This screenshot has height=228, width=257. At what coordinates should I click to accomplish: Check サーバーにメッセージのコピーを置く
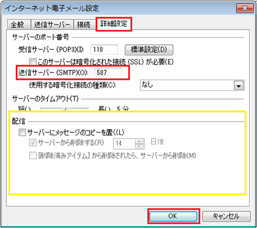22,132
